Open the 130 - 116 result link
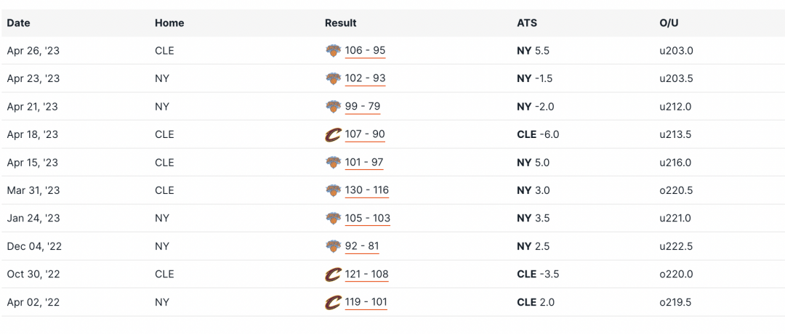 pyautogui.click(x=367, y=190)
